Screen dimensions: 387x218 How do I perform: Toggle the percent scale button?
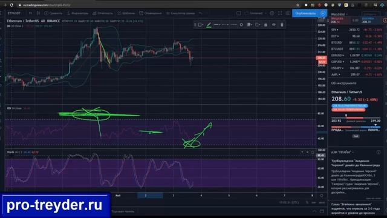pyautogui.click(x=307, y=202)
